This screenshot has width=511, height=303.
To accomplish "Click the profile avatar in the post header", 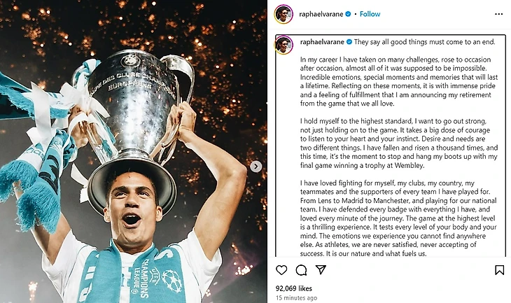I will [283, 14].
